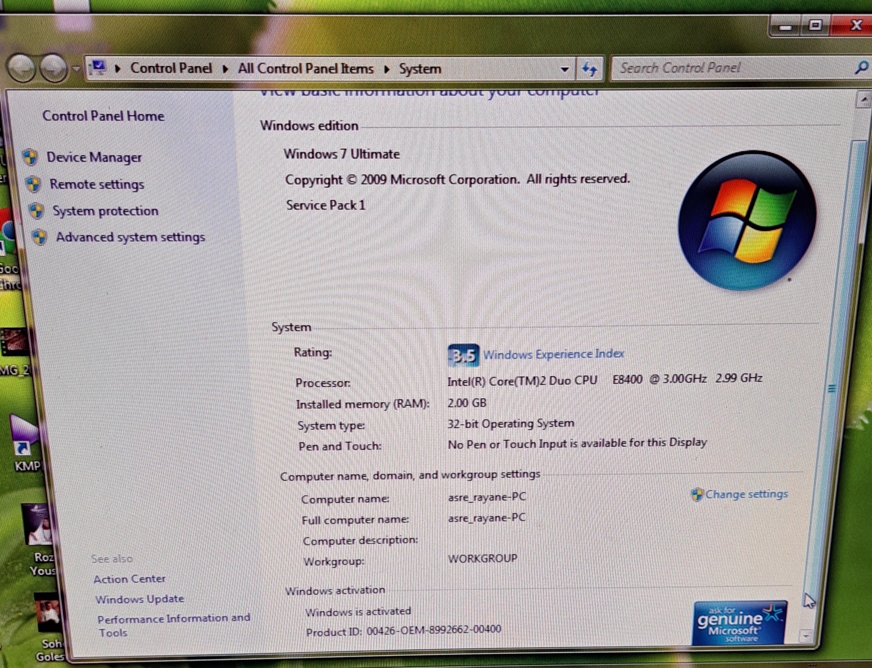Click the 2.00 GB installed memory value
This screenshot has width=872, height=668.
pyautogui.click(x=467, y=403)
